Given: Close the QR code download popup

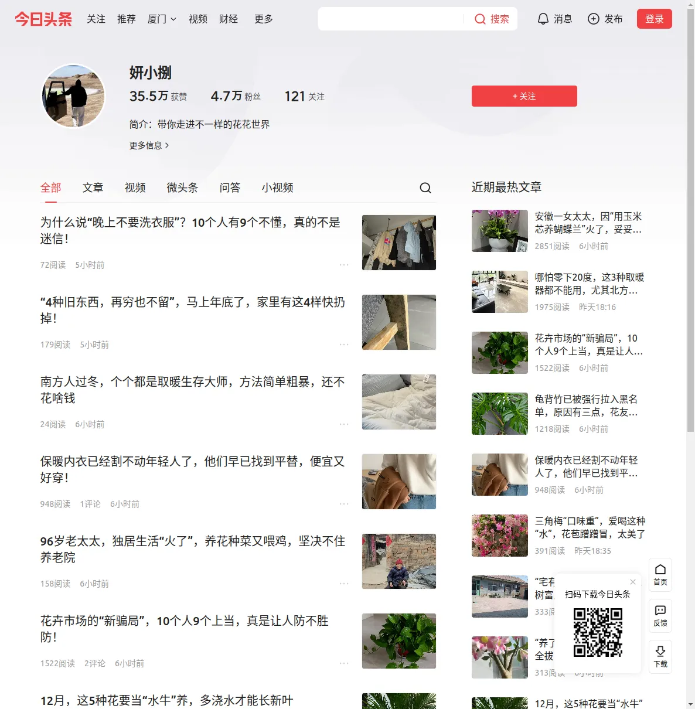Looking at the screenshot, I should [x=633, y=582].
